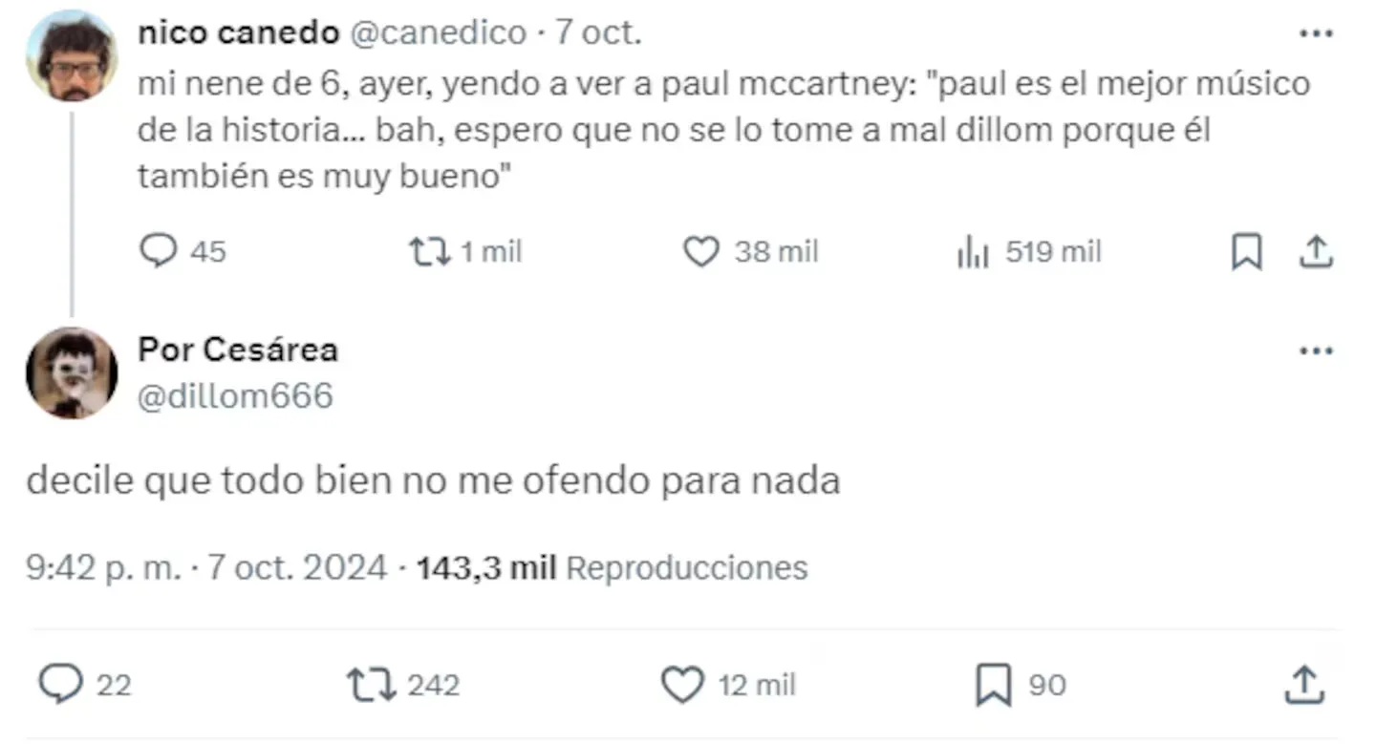Click the Por Cesárea display name
Image resolution: width=1376 pixels, height=744 pixels.
(x=238, y=350)
